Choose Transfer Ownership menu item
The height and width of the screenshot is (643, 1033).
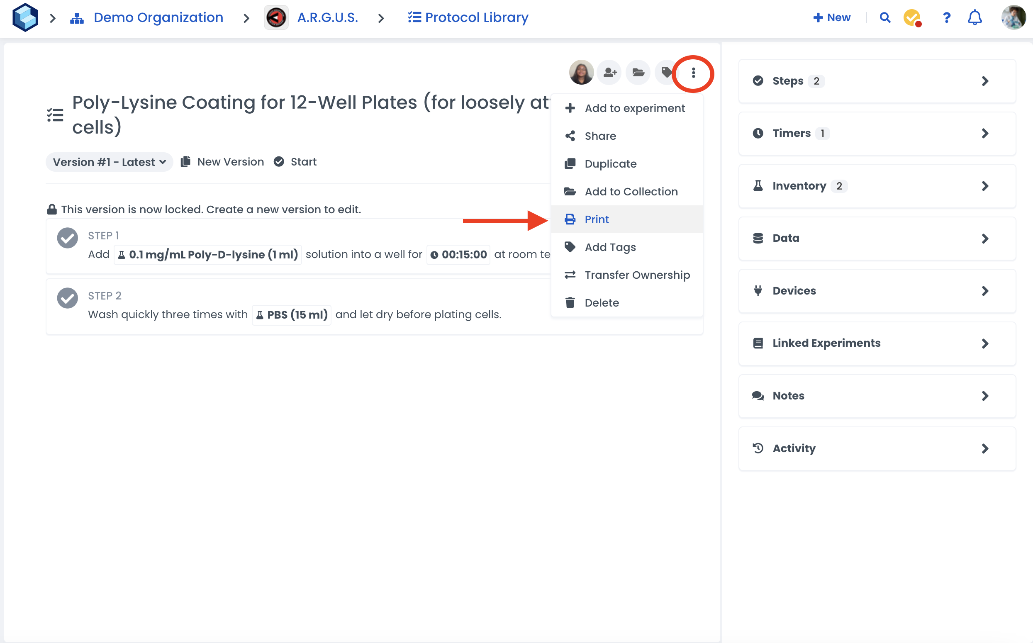coord(637,275)
